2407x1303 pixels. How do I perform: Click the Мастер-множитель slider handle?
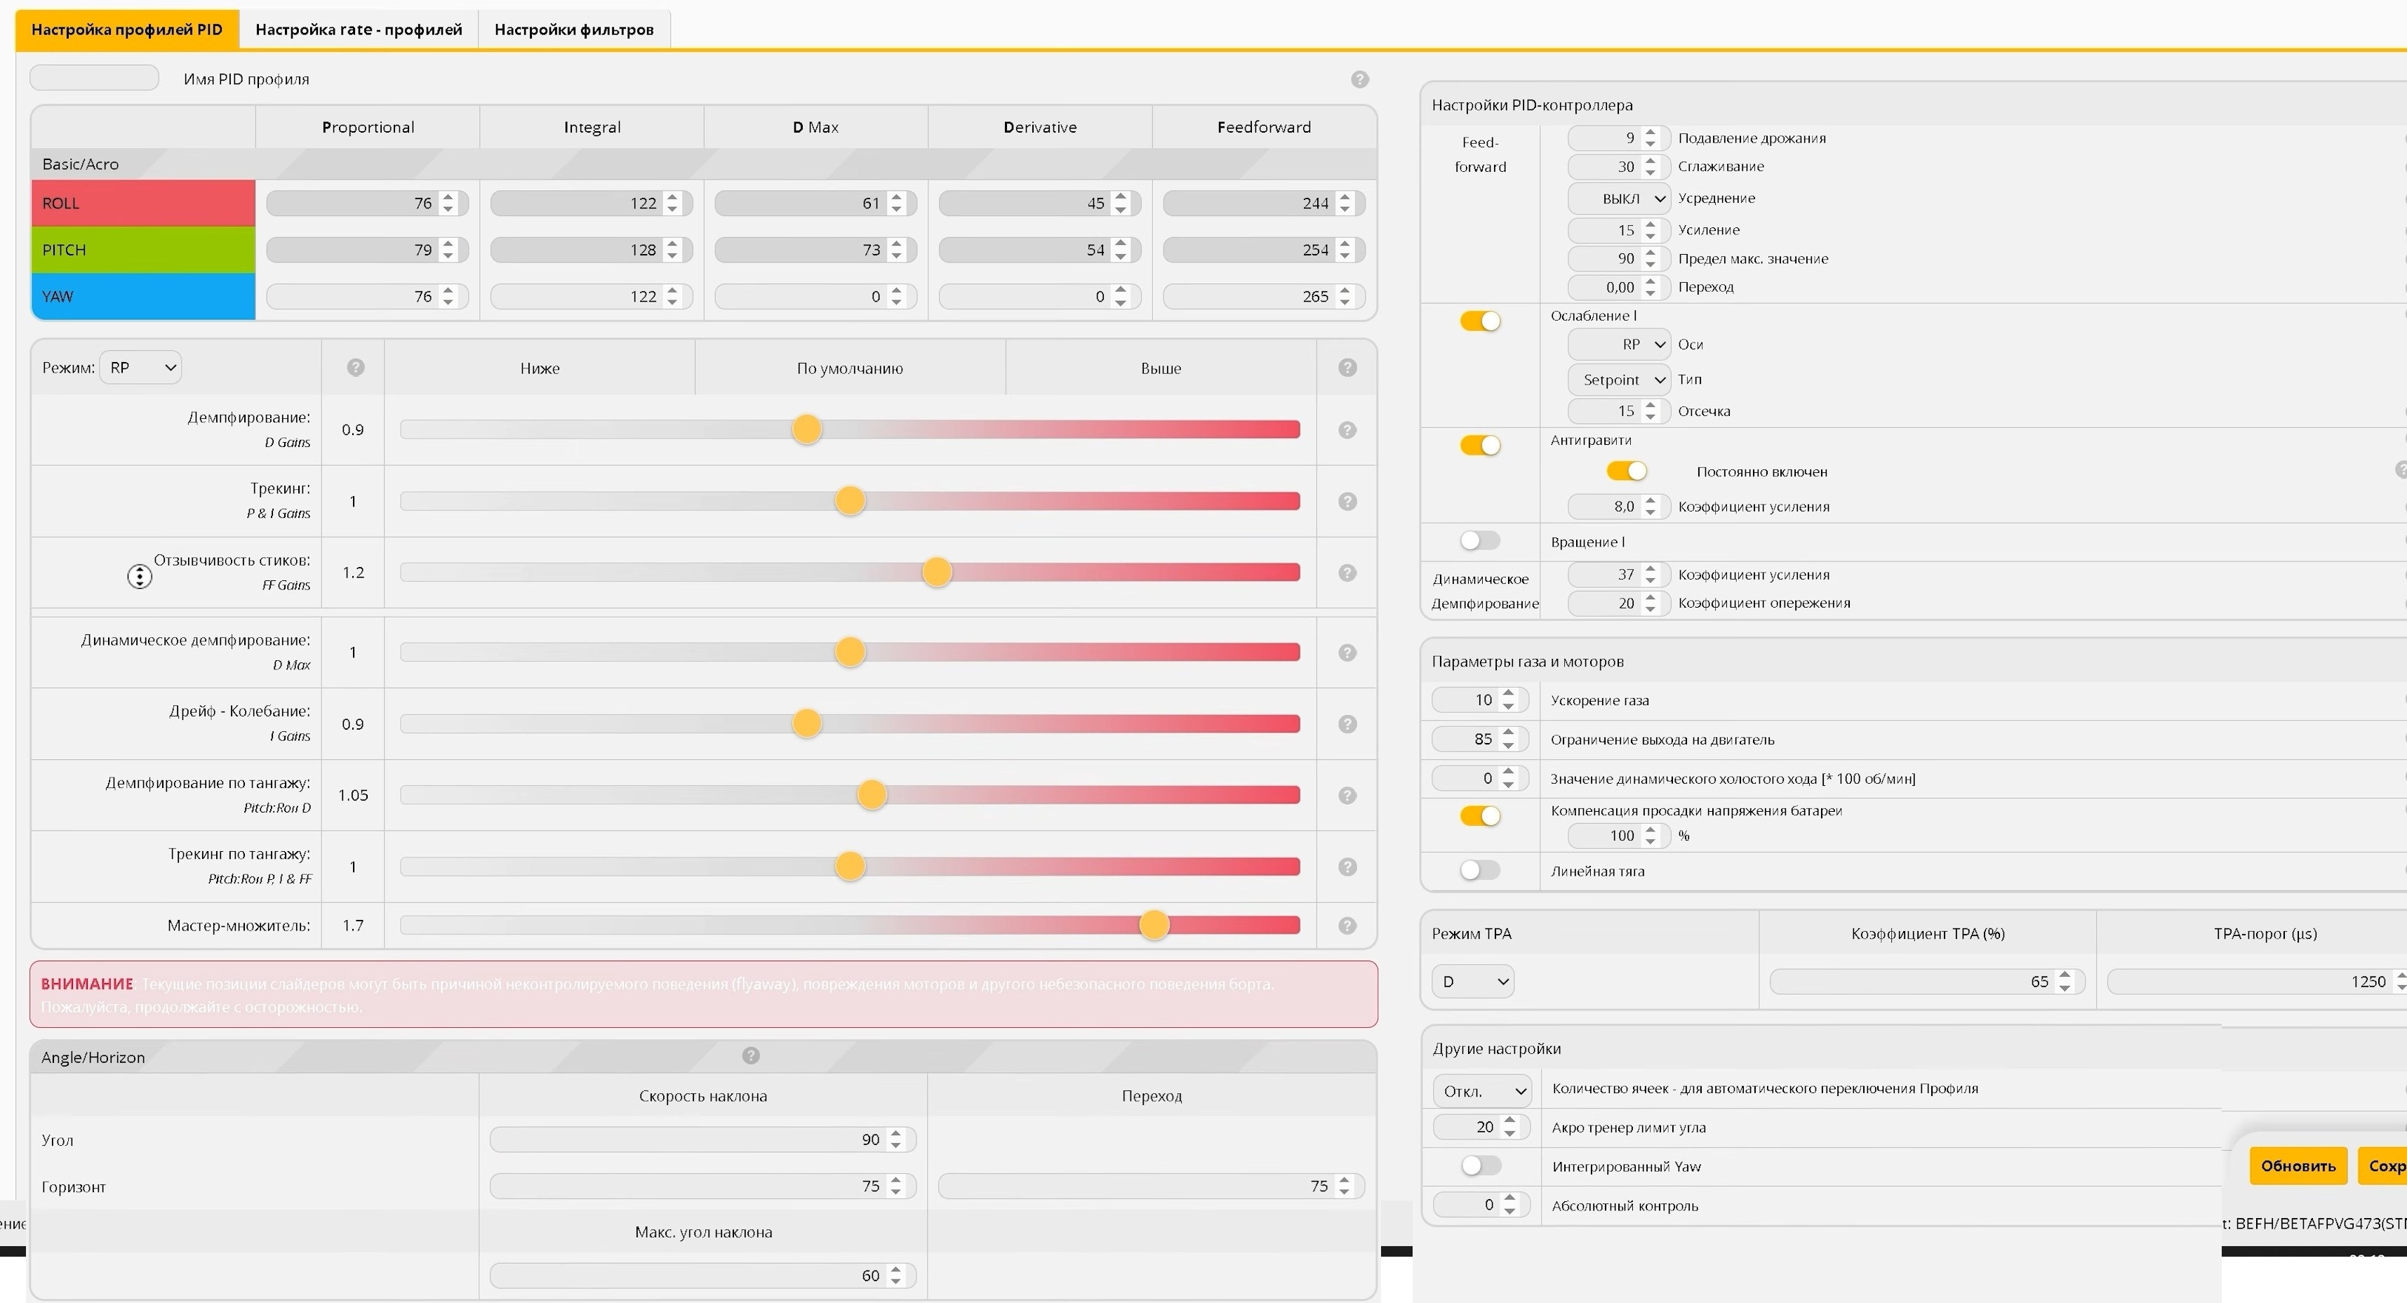pyautogui.click(x=1154, y=926)
